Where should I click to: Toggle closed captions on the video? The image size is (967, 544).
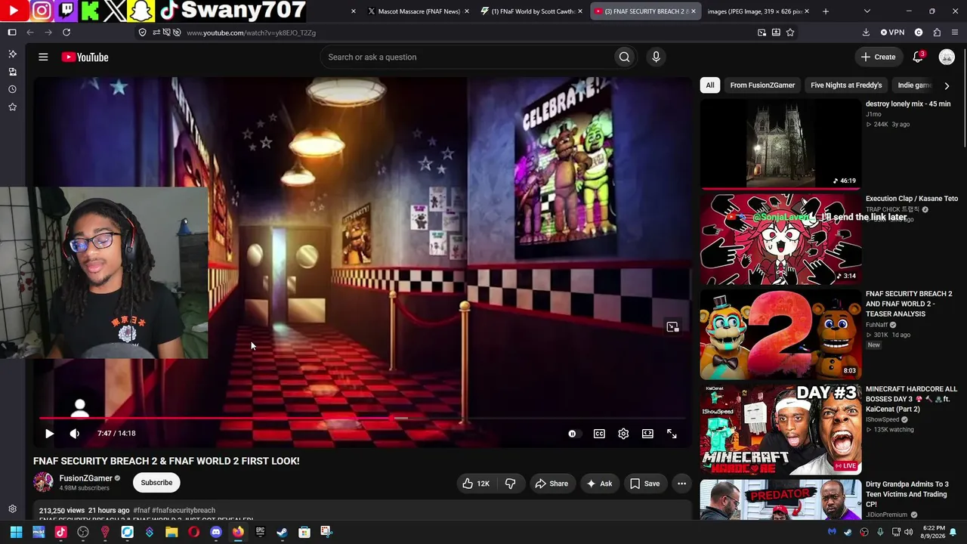click(599, 434)
